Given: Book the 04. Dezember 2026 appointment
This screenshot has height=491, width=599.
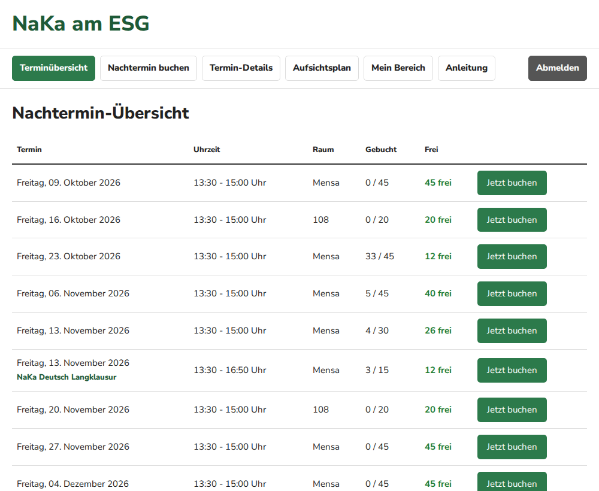Looking at the screenshot, I should [x=512, y=483].
